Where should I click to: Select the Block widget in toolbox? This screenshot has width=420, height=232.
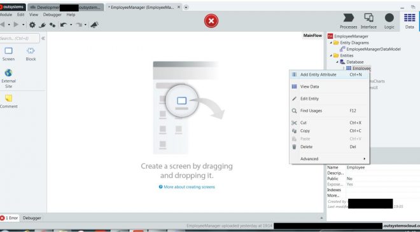click(31, 54)
